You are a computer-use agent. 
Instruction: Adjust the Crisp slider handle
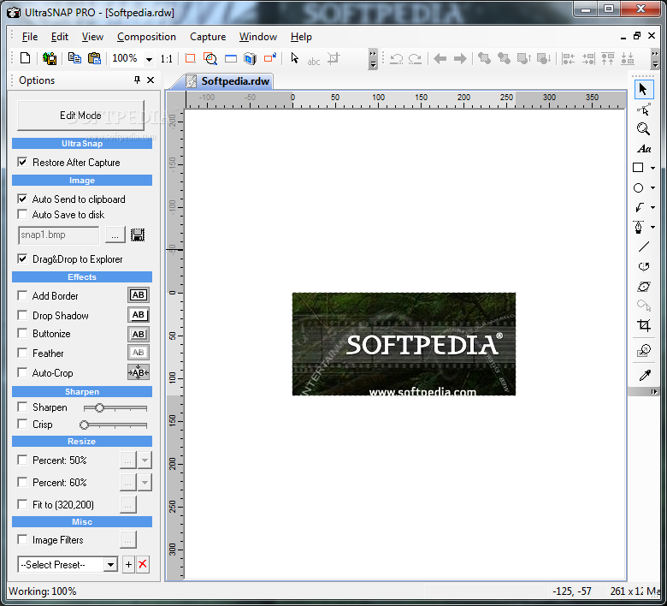(x=84, y=425)
